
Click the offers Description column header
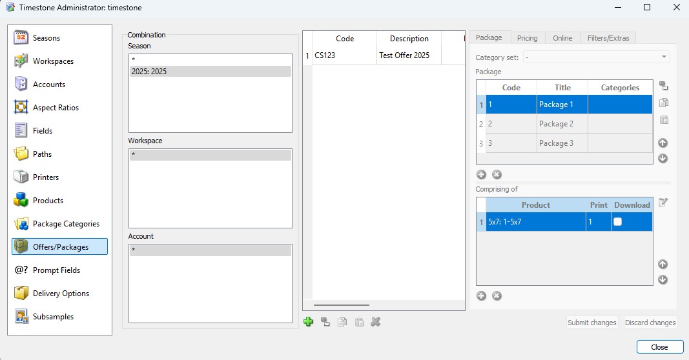click(409, 39)
